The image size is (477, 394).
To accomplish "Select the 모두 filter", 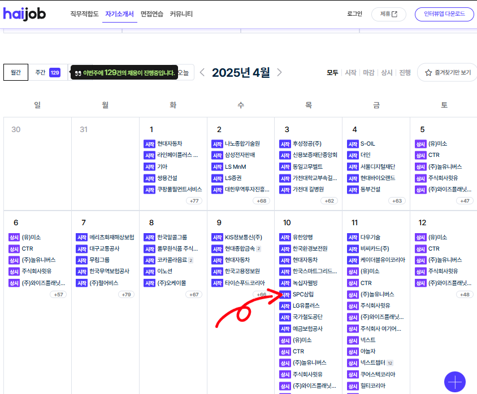I will pyautogui.click(x=332, y=73).
